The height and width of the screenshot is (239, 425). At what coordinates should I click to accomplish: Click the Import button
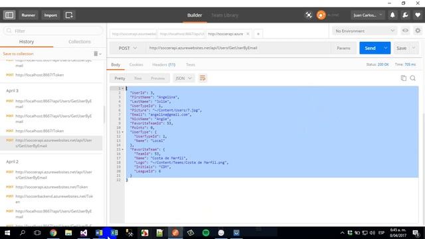pos(50,15)
